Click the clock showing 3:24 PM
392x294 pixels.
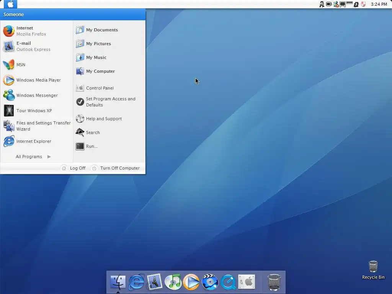(379, 4)
